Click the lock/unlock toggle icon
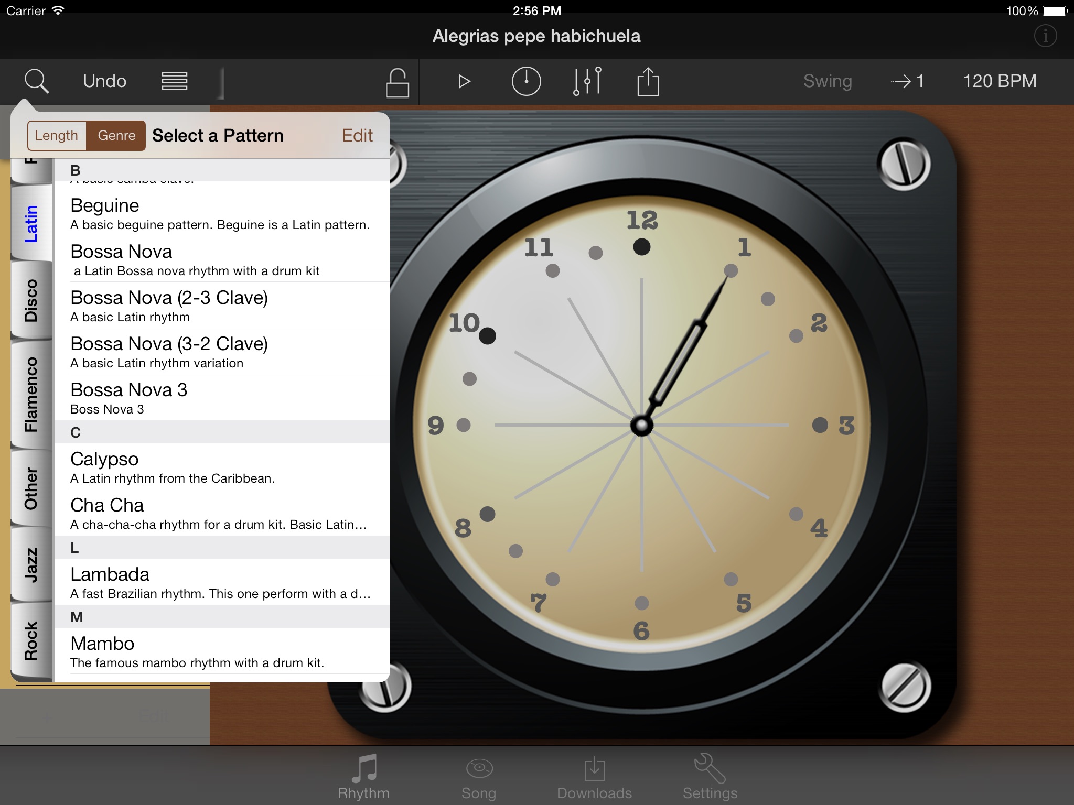Viewport: 1074px width, 805px height. [x=396, y=81]
